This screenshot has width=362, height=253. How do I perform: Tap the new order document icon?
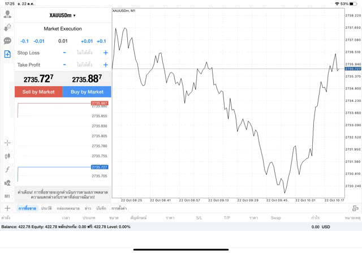click(x=7, y=54)
